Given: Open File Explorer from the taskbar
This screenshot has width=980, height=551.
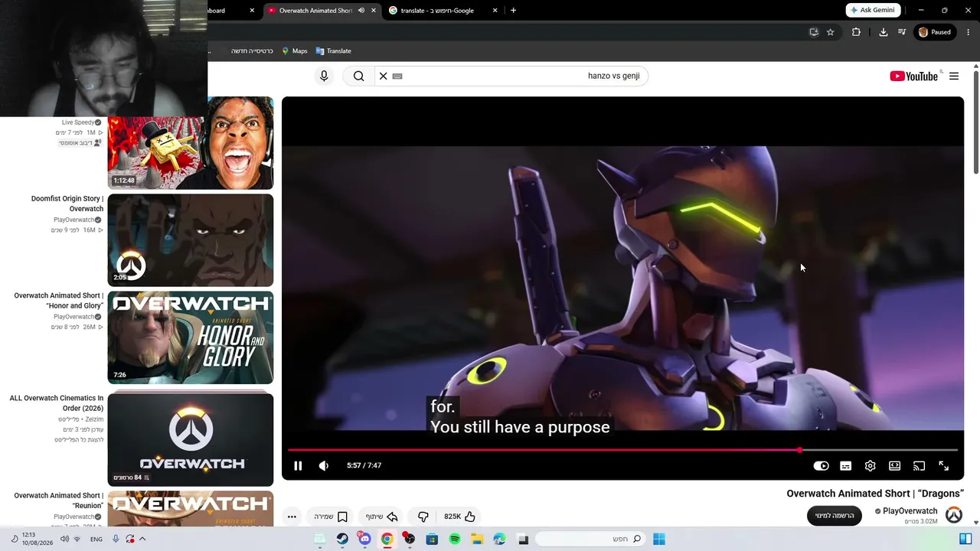Looking at the screenshot, I should click(477, 539).
